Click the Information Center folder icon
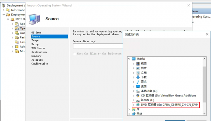This screenshot has width=211, height=121. click(8, 10)
